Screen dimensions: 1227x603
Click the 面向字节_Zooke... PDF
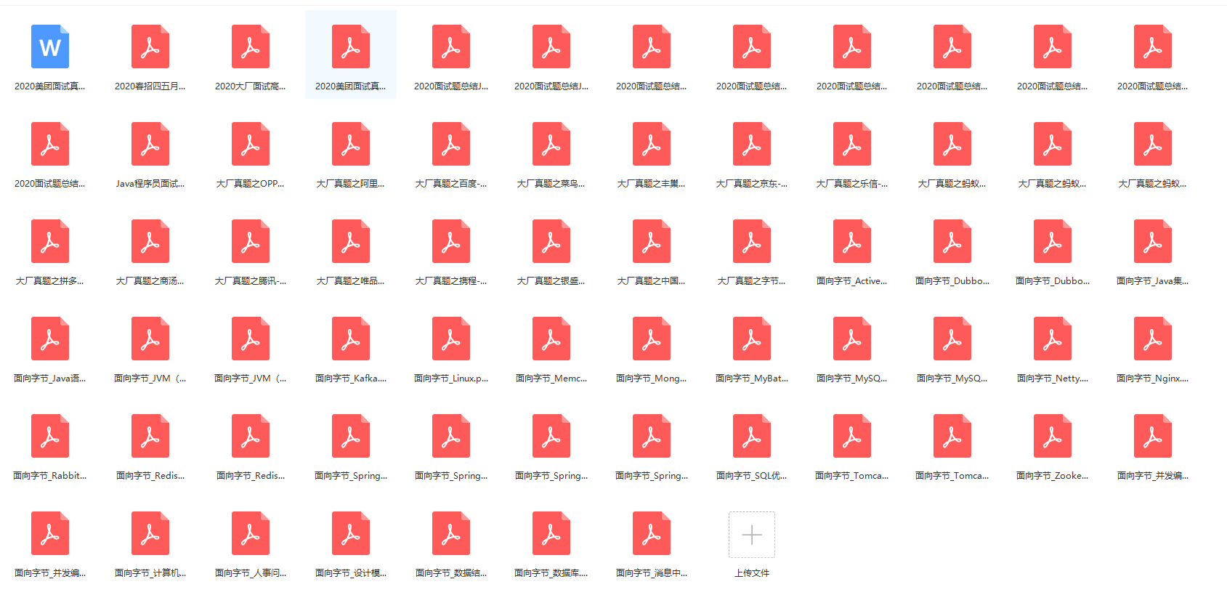1053,436
